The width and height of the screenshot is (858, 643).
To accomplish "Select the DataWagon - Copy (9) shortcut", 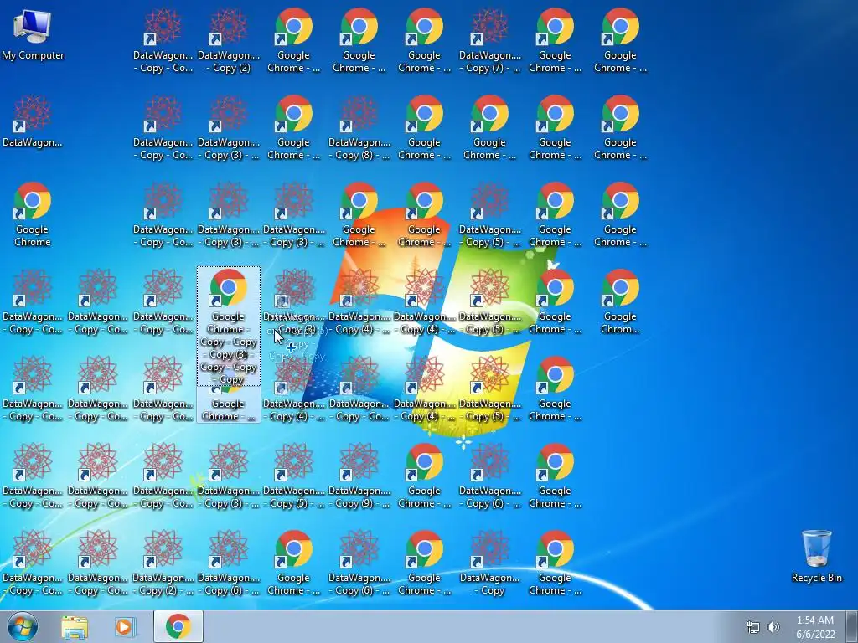I will click(x=359, y=476).
